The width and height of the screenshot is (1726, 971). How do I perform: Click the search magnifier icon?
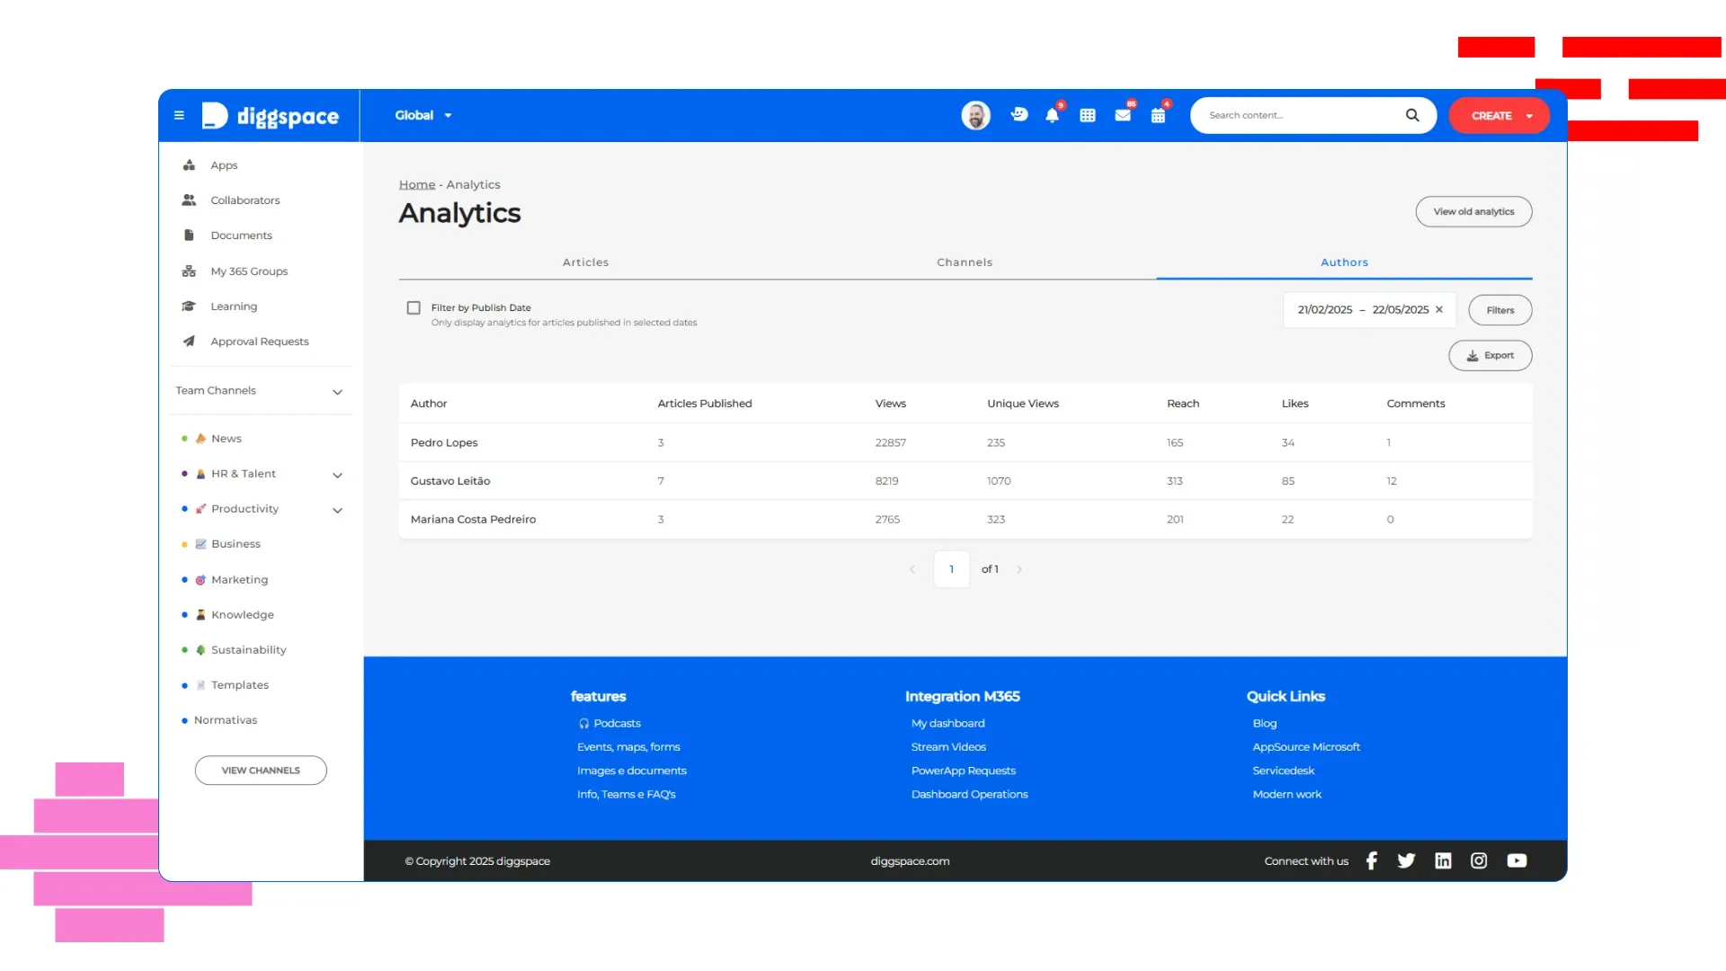(x=1412, y=115)
